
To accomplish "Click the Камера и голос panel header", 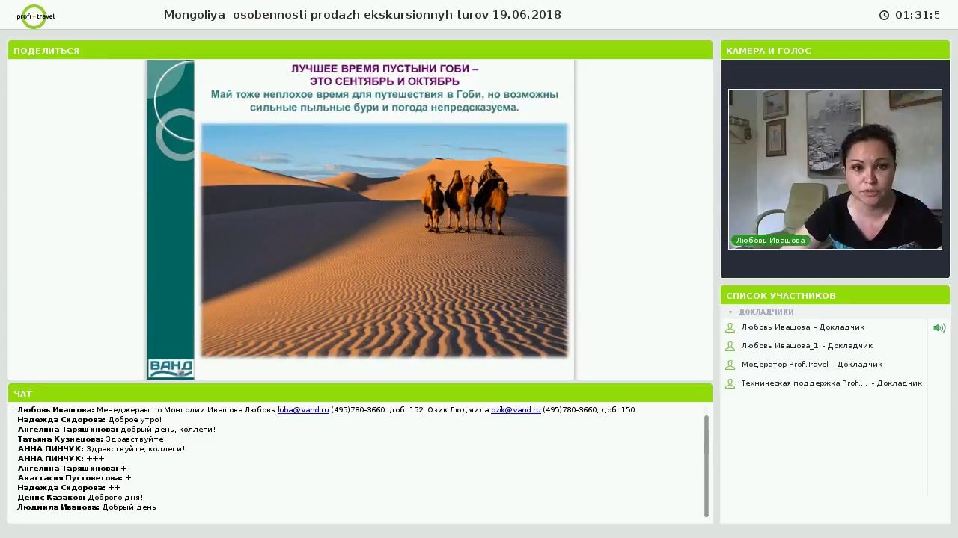I will (835, 51).
